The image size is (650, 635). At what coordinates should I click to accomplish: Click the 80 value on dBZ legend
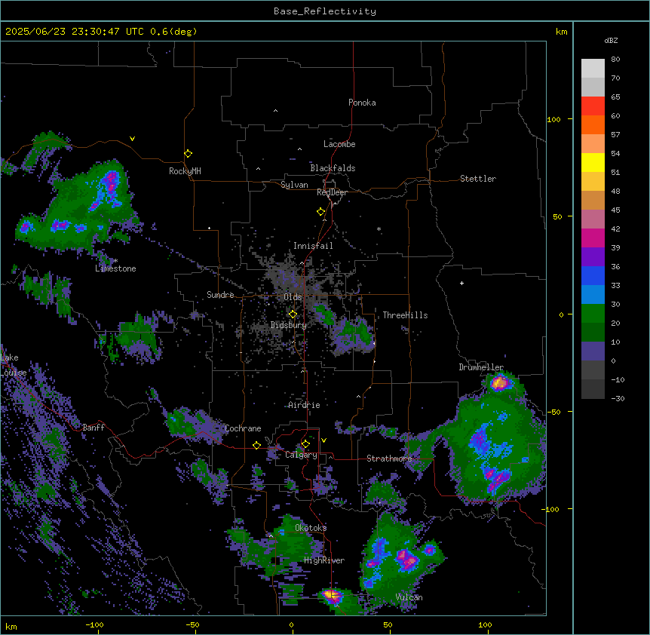click(x=615, y=60)
